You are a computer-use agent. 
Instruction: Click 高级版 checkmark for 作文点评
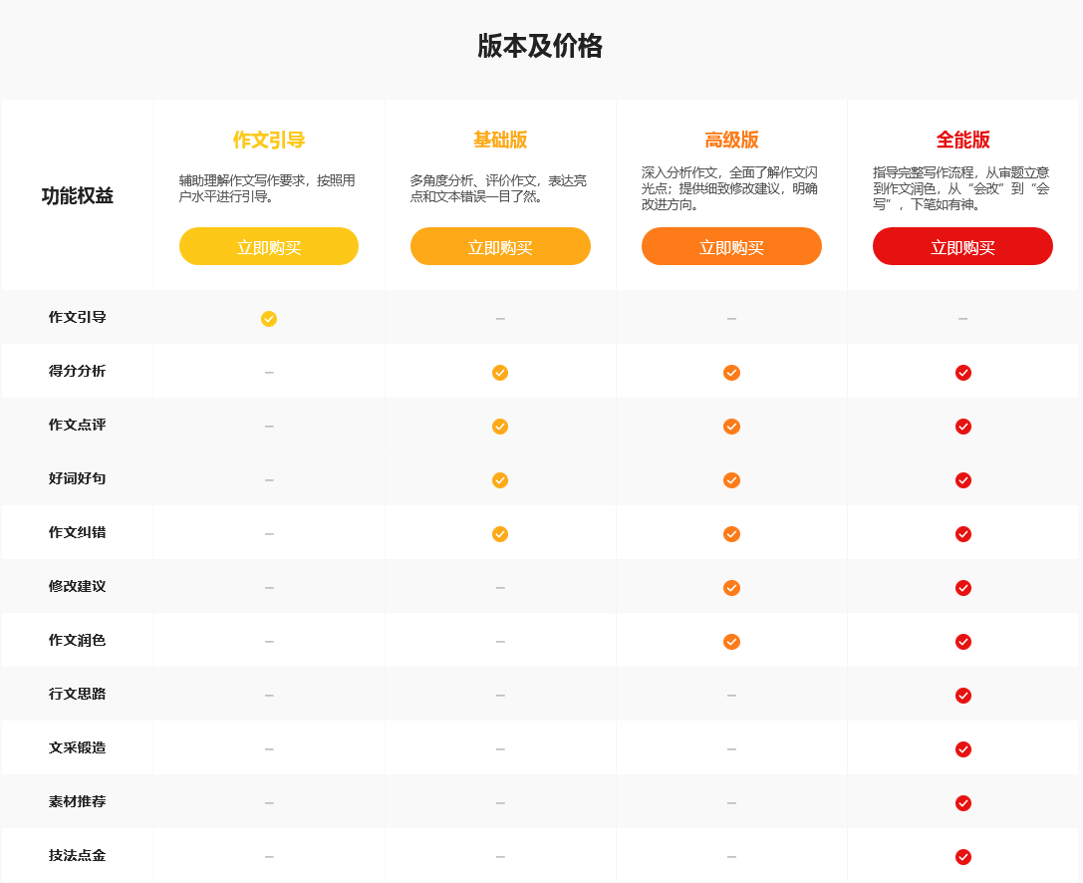click(731, 427)
